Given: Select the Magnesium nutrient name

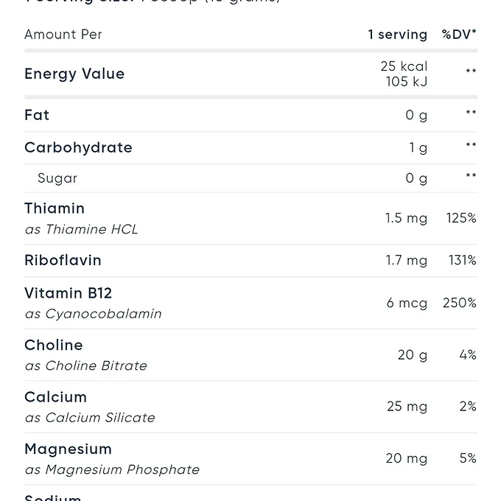Looking at the screenshot, I should pos(68,449).
